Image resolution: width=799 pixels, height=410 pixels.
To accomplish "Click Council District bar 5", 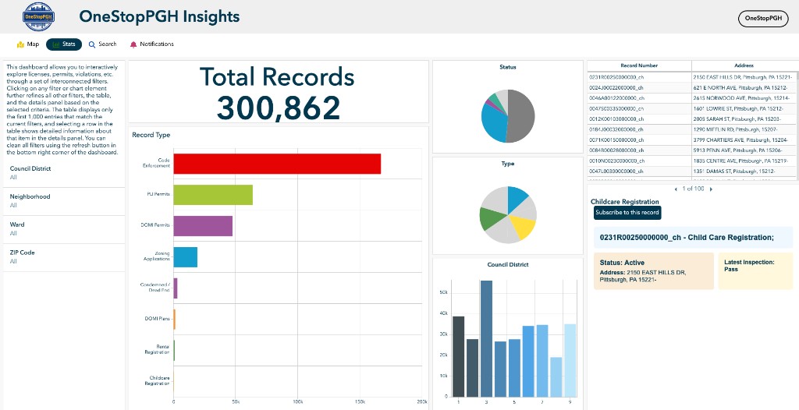I will 514,368.
